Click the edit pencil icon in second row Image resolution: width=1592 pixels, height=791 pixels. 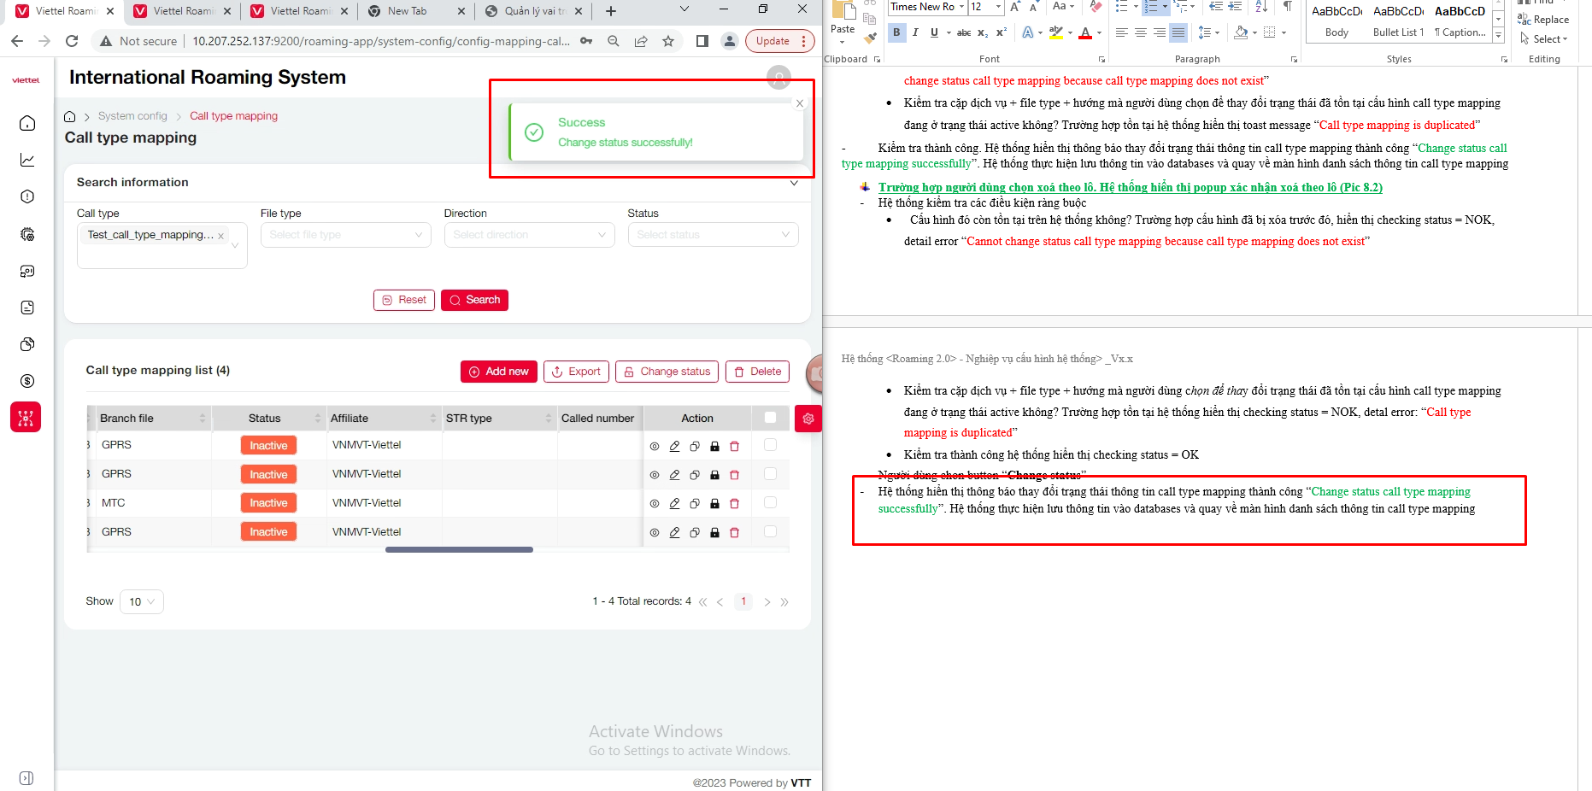coord(674,475)
